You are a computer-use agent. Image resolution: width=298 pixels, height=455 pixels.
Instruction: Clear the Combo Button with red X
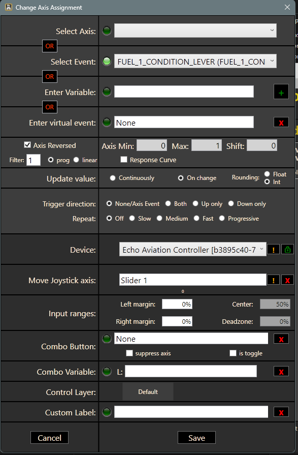point(281,339)
